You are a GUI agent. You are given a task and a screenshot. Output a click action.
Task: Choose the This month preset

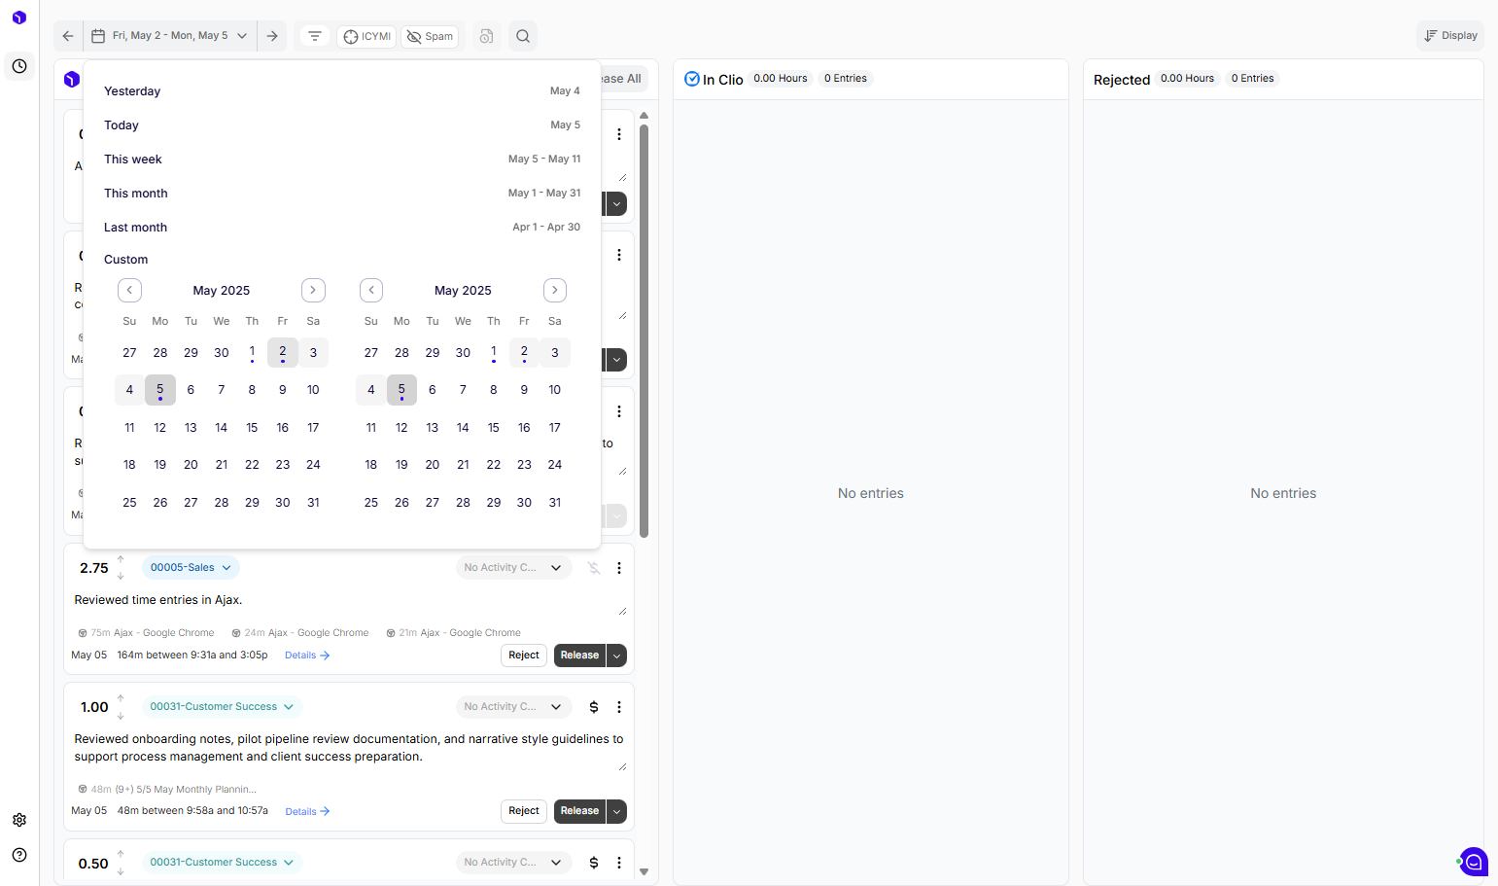342,194
